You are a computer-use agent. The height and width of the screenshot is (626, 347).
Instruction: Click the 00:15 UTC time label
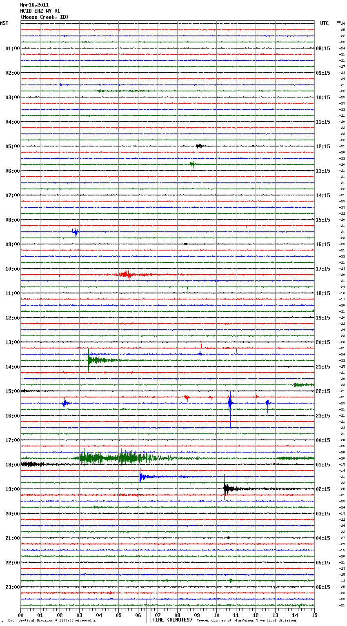[323, 440]
